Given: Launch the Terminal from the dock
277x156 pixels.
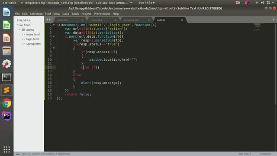Looking at the screenshot, I should [6, 77].
